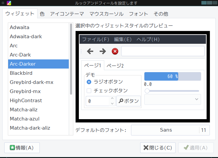Click the text entry field in preview toolbar
This screenshot has height=158, width=218.
pos(163,51)
